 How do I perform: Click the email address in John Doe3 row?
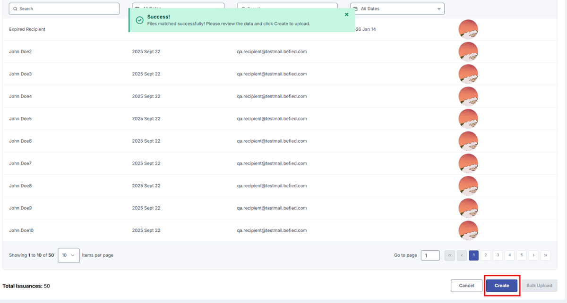272,74
